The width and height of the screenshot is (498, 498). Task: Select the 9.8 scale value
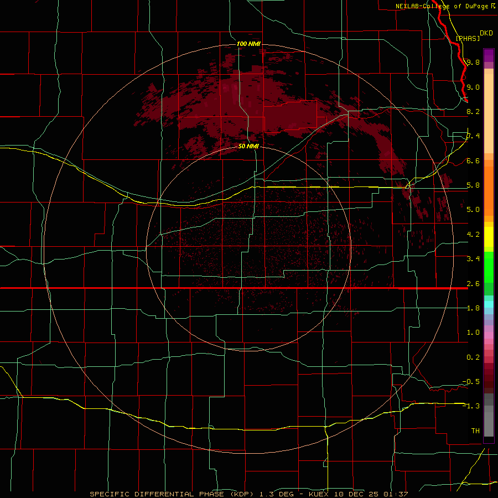tap(473, 62)
